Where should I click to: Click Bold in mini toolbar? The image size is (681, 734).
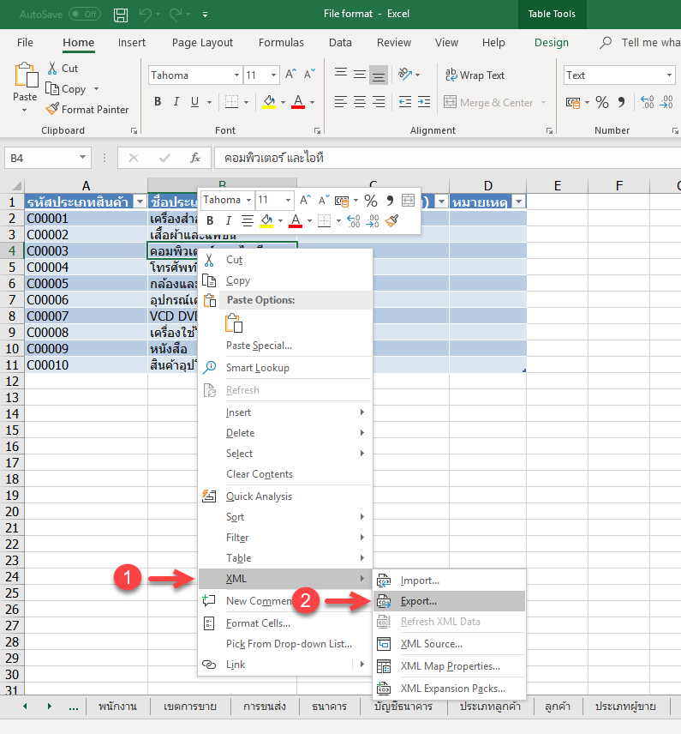pos(210,220)
